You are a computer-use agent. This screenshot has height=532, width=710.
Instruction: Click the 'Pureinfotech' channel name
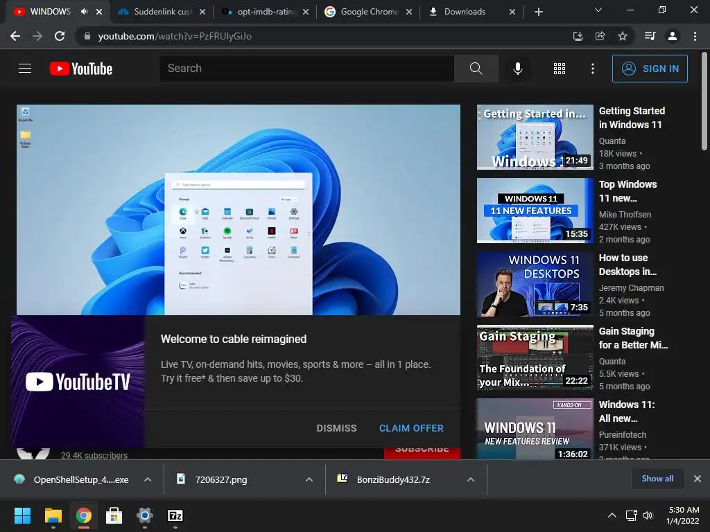(x=622, y=434)
